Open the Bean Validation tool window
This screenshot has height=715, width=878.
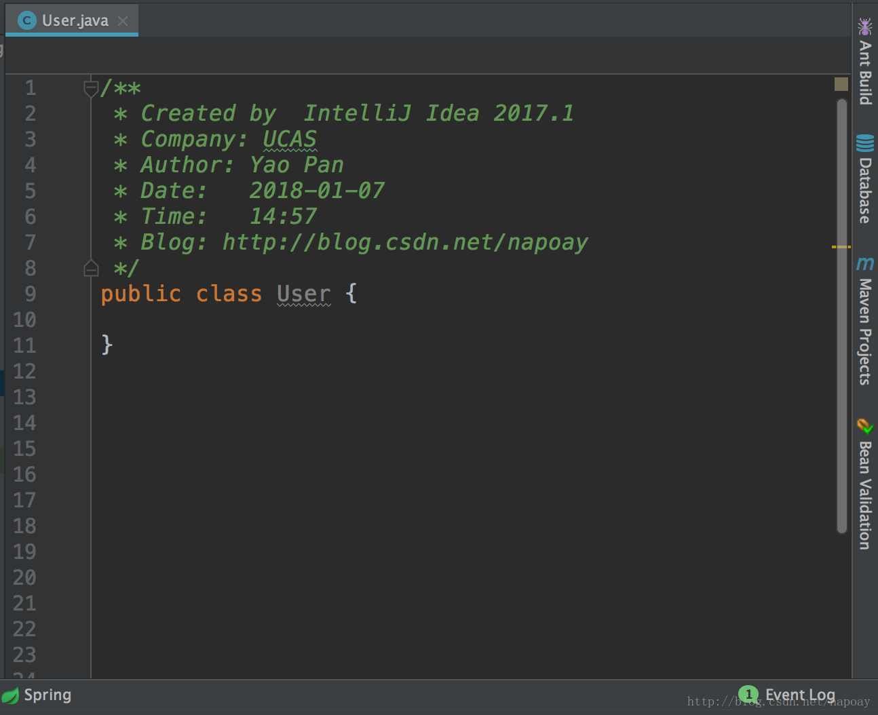[x=864, y=484]
